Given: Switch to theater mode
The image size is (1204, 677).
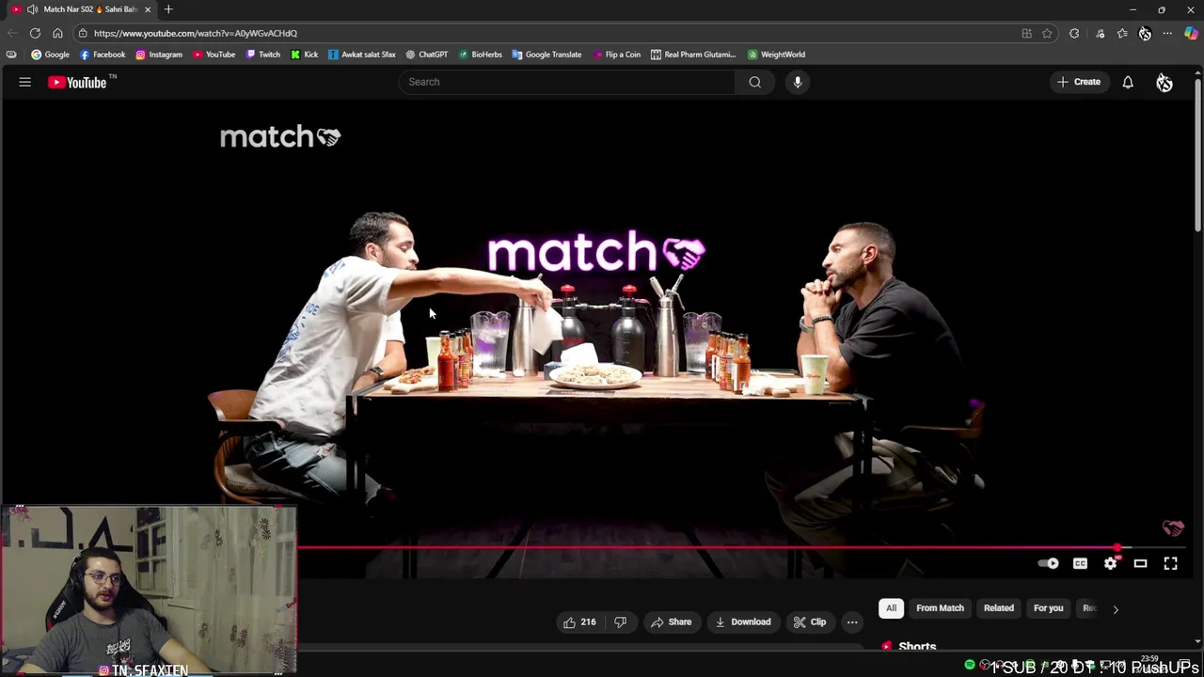Looking at the screenshot, I should (1140, 563).
